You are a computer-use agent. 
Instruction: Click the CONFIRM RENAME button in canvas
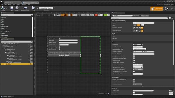64,55
